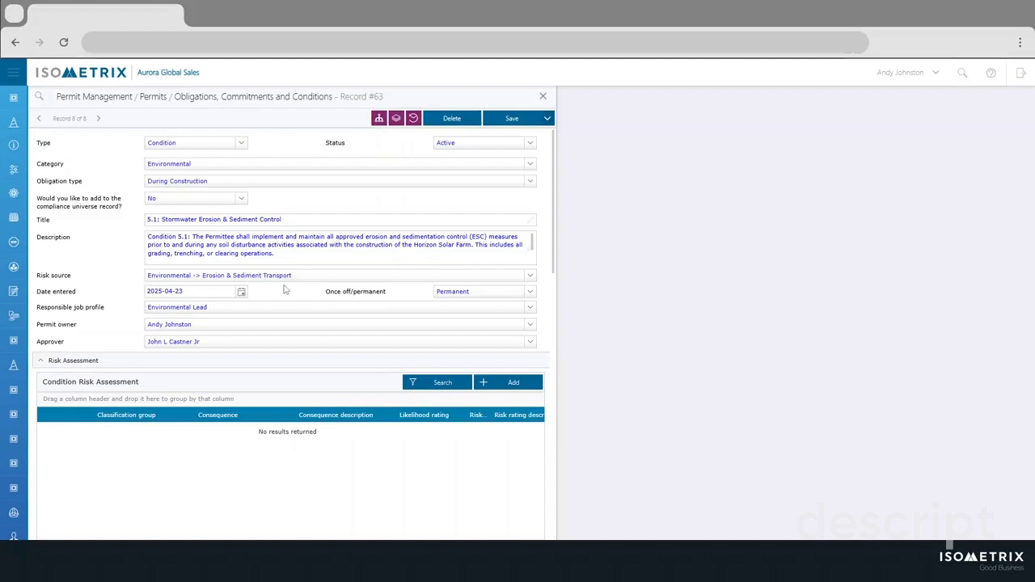This screenshot has height=582, width=1035.
Task: Click the Date entered field 2025-04-23
Action: click(189, 292)
